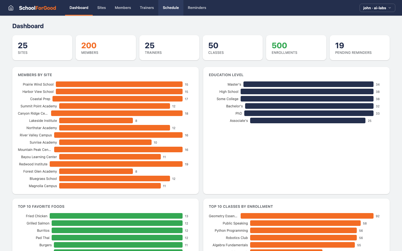This screenshot has width=402, height=251.
Task: Open the Members page from the navbar
Action: point(123,8)
